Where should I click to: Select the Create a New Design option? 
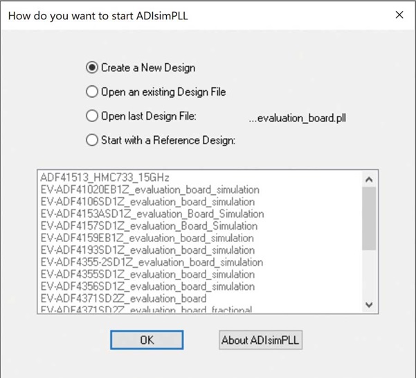tap(92, 68)
